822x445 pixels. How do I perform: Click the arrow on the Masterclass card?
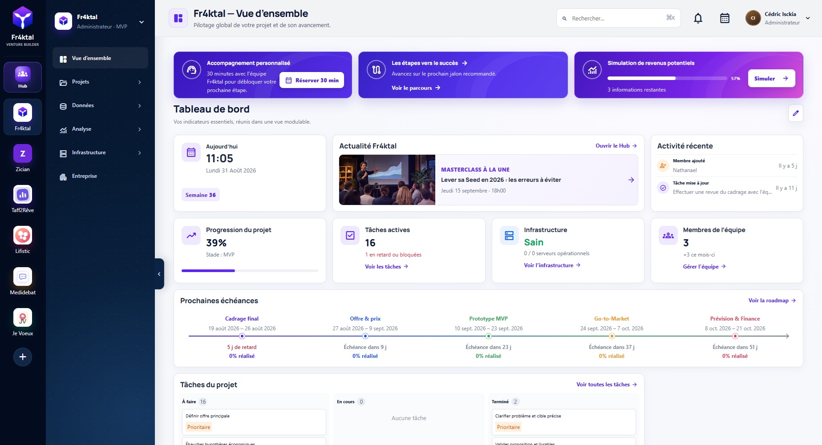[631, 180]
